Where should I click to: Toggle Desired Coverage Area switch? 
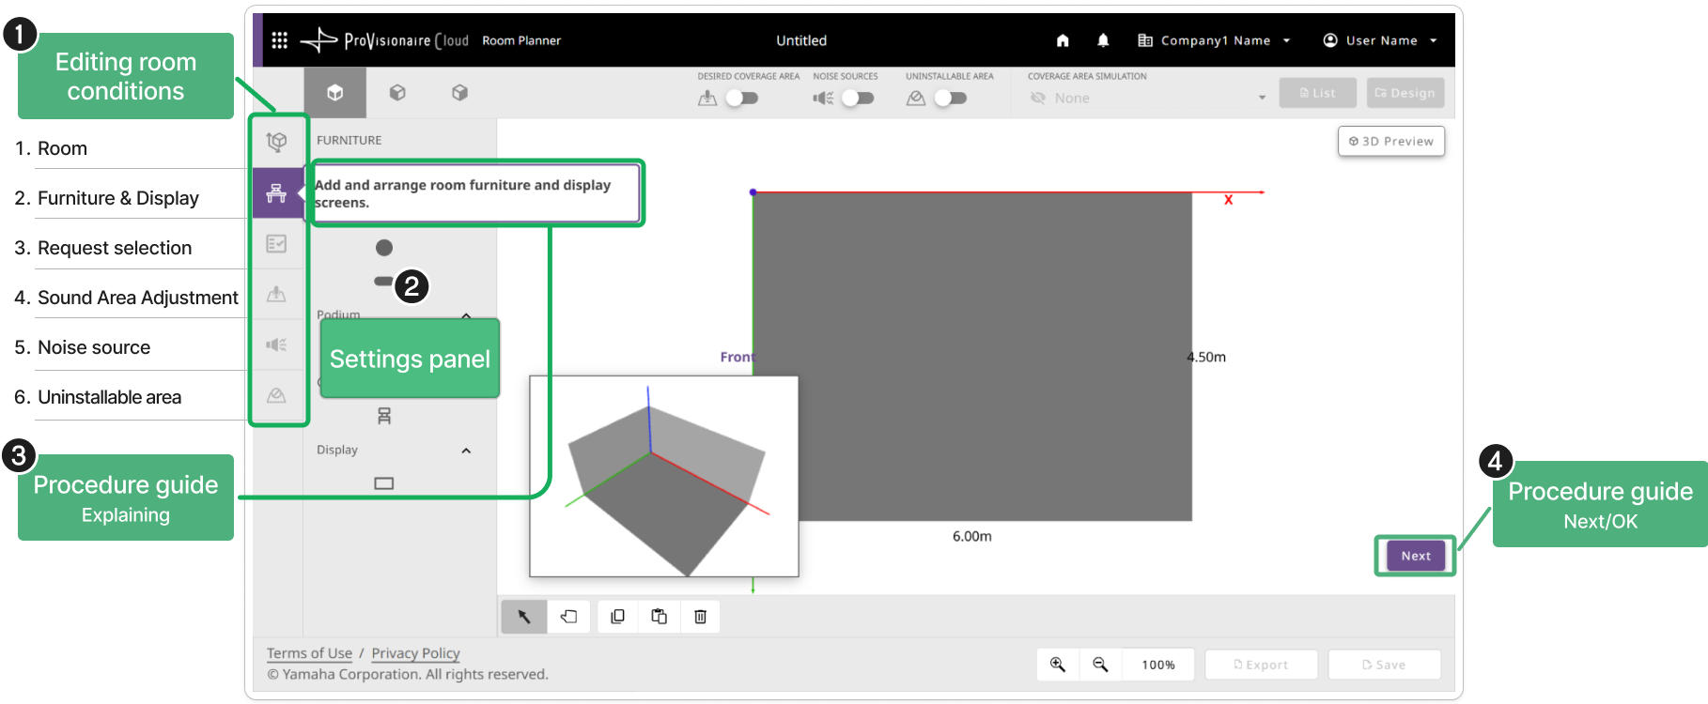[x=741, y=98]
